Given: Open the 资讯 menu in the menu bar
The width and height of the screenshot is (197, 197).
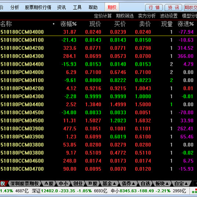Looking at the screenshot, I should point(61,8).
